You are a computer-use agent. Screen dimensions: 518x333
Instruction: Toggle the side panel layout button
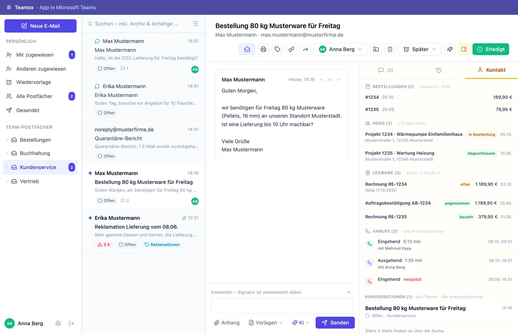click(464, 49)
